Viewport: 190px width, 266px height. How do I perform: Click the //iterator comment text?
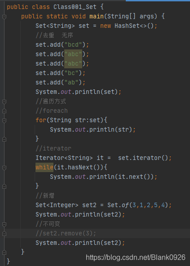coord(53,149)
